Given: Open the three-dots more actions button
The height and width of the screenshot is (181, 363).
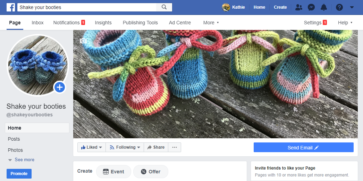Looking at the screenshot, I should (175, 147).
